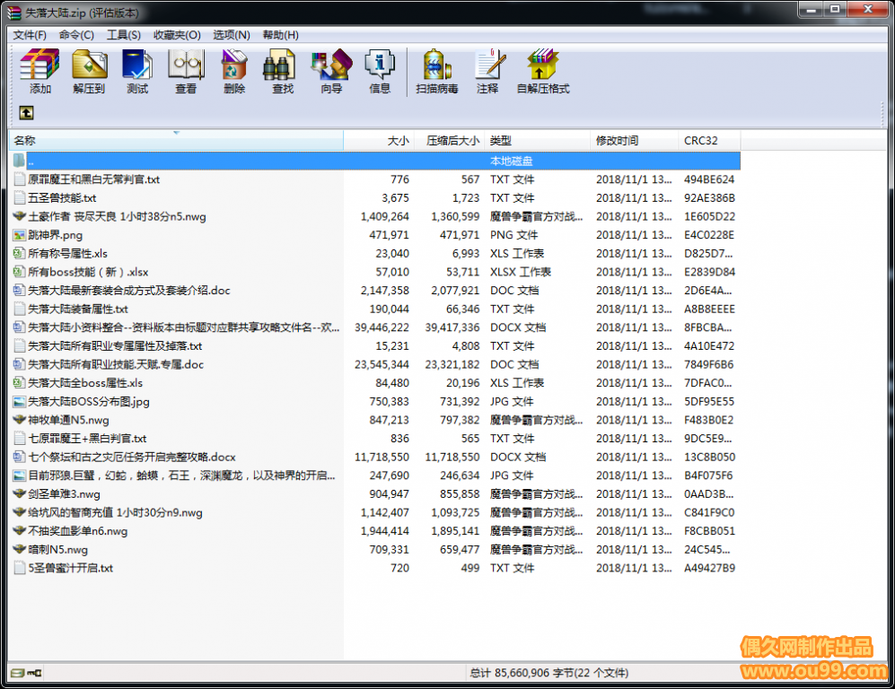Sort by 压缩后大小 column header

pos(452,141)
